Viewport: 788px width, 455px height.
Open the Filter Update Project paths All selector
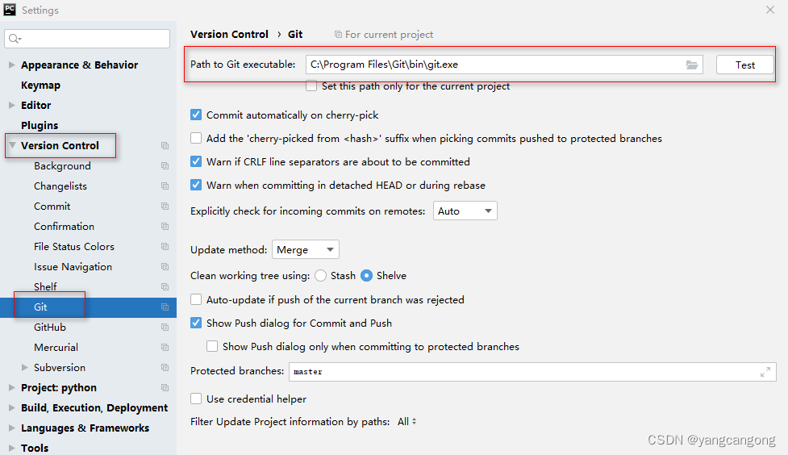[x=407, y=422]
